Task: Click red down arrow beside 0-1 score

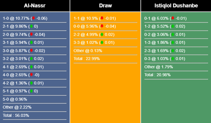Action: click(172, 18)
